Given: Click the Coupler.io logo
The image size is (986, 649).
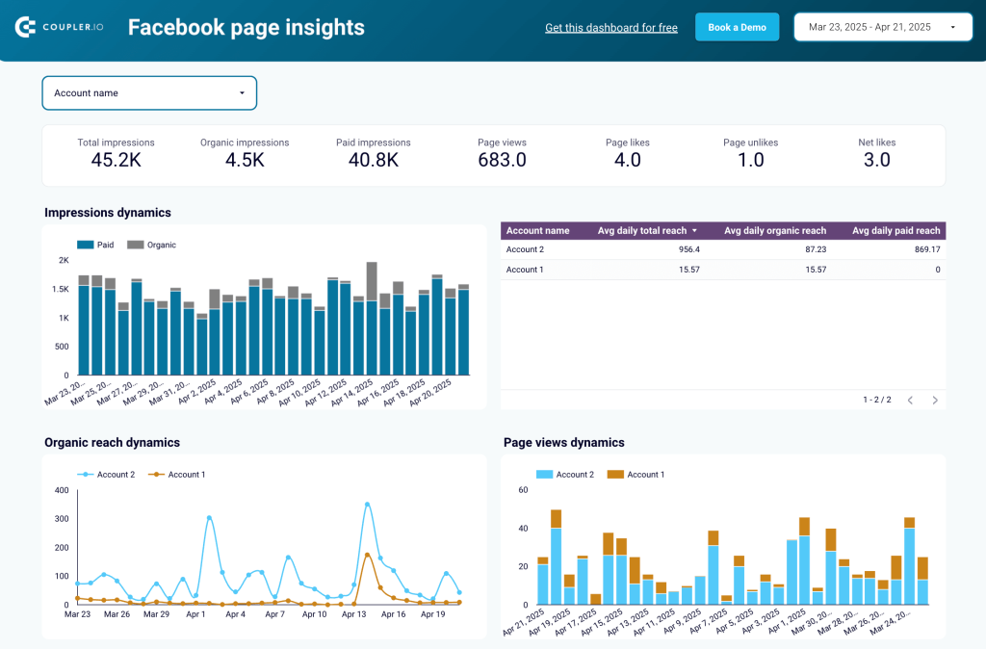Looking at the screenshot, I should click(59, 27).
